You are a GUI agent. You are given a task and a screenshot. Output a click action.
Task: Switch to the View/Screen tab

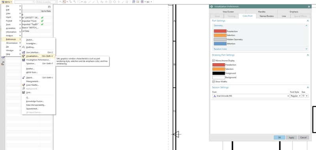(228, 12)
